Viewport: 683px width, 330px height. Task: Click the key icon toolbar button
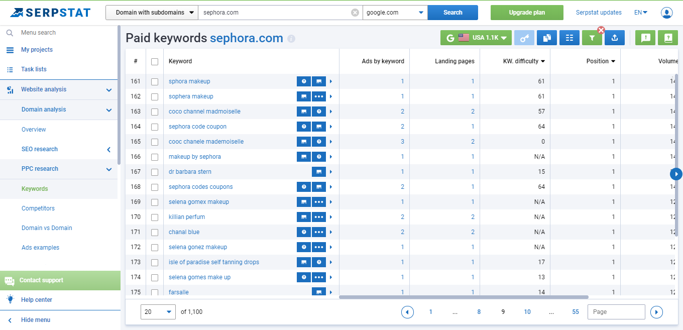524,38
